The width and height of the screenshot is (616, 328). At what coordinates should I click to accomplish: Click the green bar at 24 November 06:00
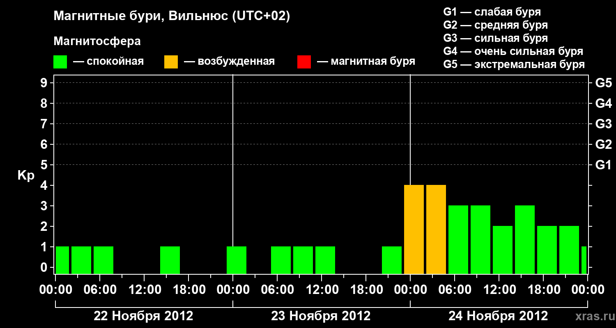[458, 239]
